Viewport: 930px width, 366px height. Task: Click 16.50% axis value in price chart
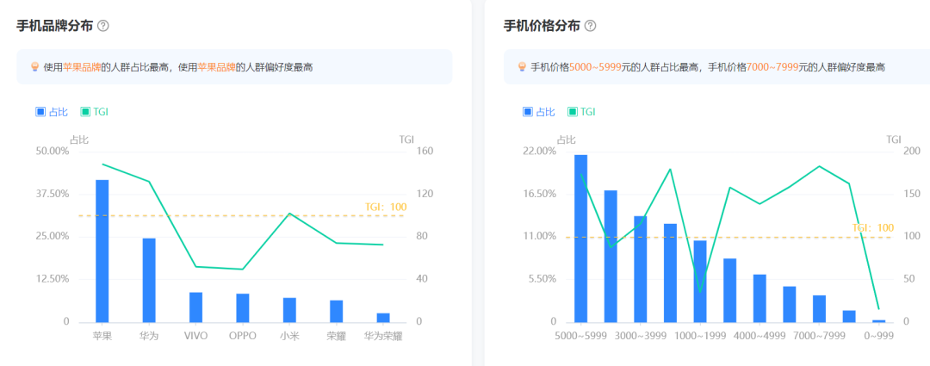click(x=540, y=194)
